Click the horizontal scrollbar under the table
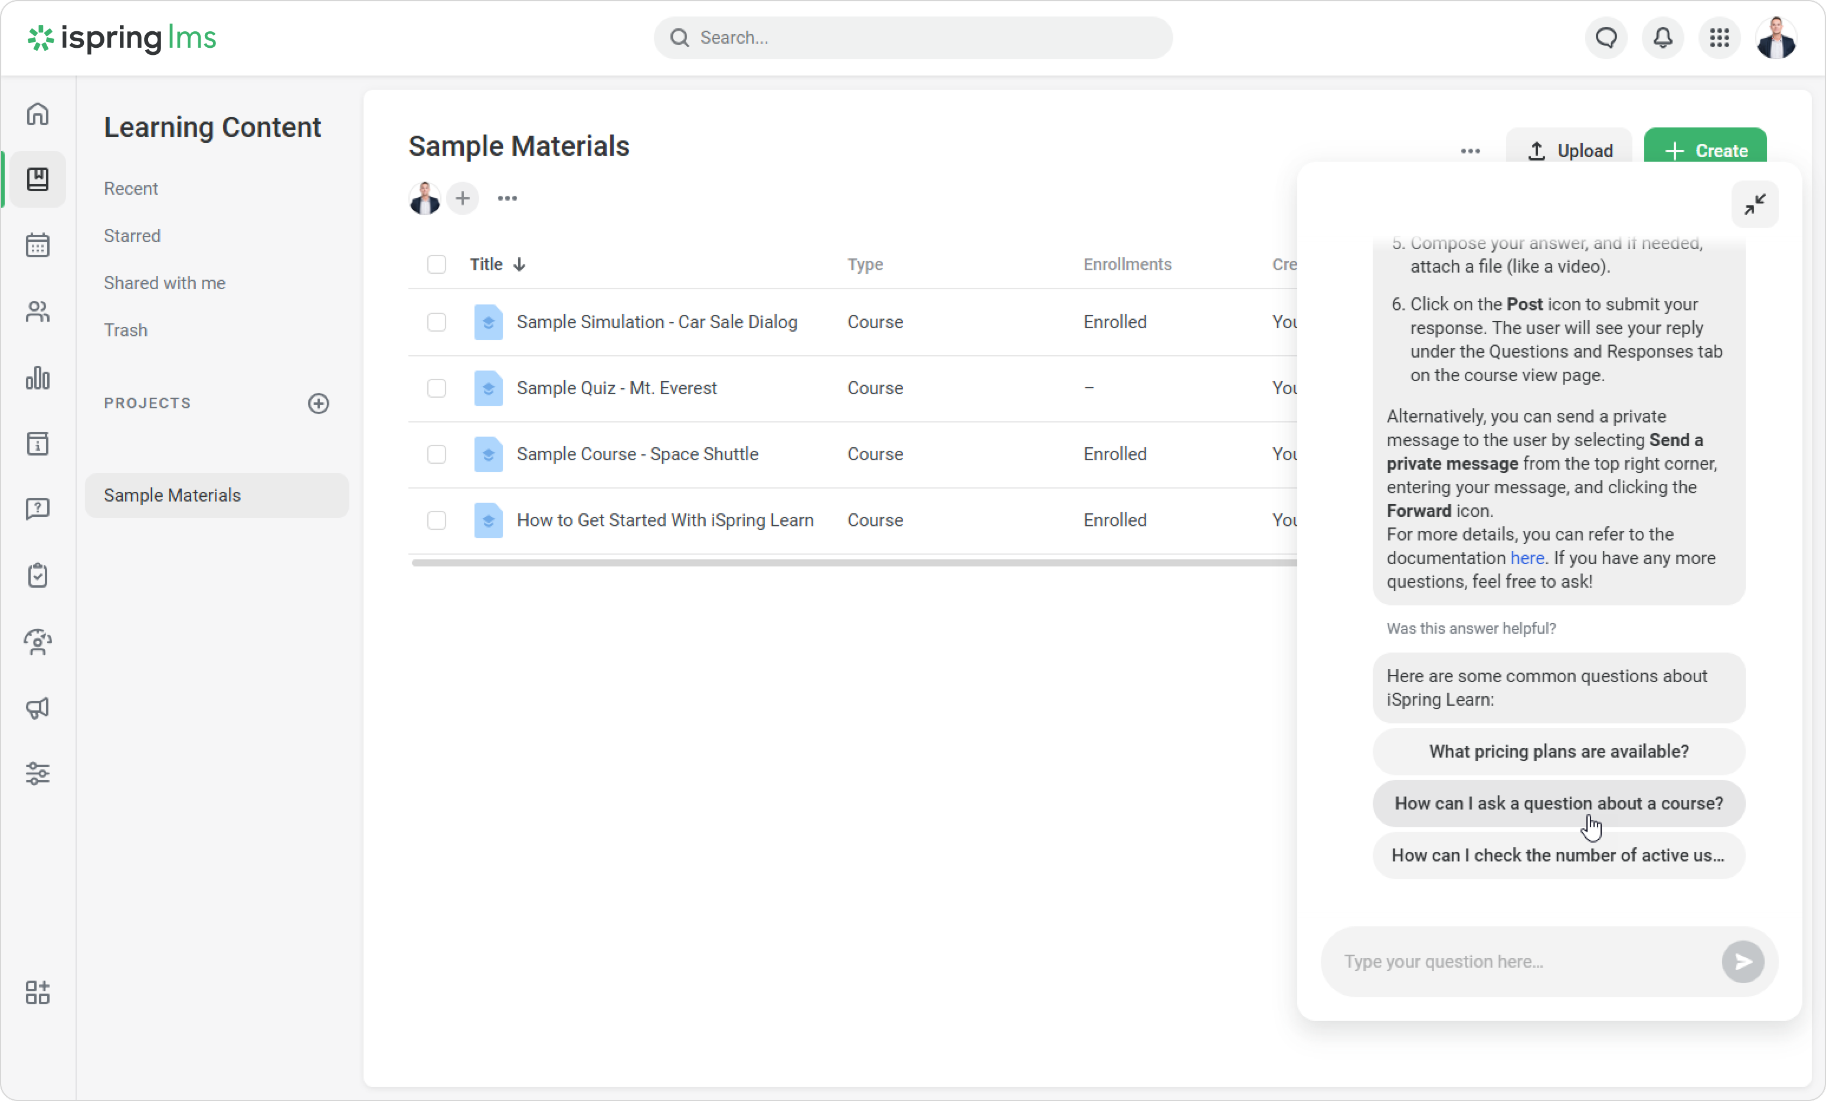This screenshot has height=1101, width=1826. [852, 563]
